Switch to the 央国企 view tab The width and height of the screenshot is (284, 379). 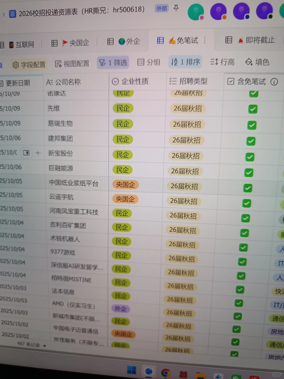pyautogui.click(x=76, y=43)
